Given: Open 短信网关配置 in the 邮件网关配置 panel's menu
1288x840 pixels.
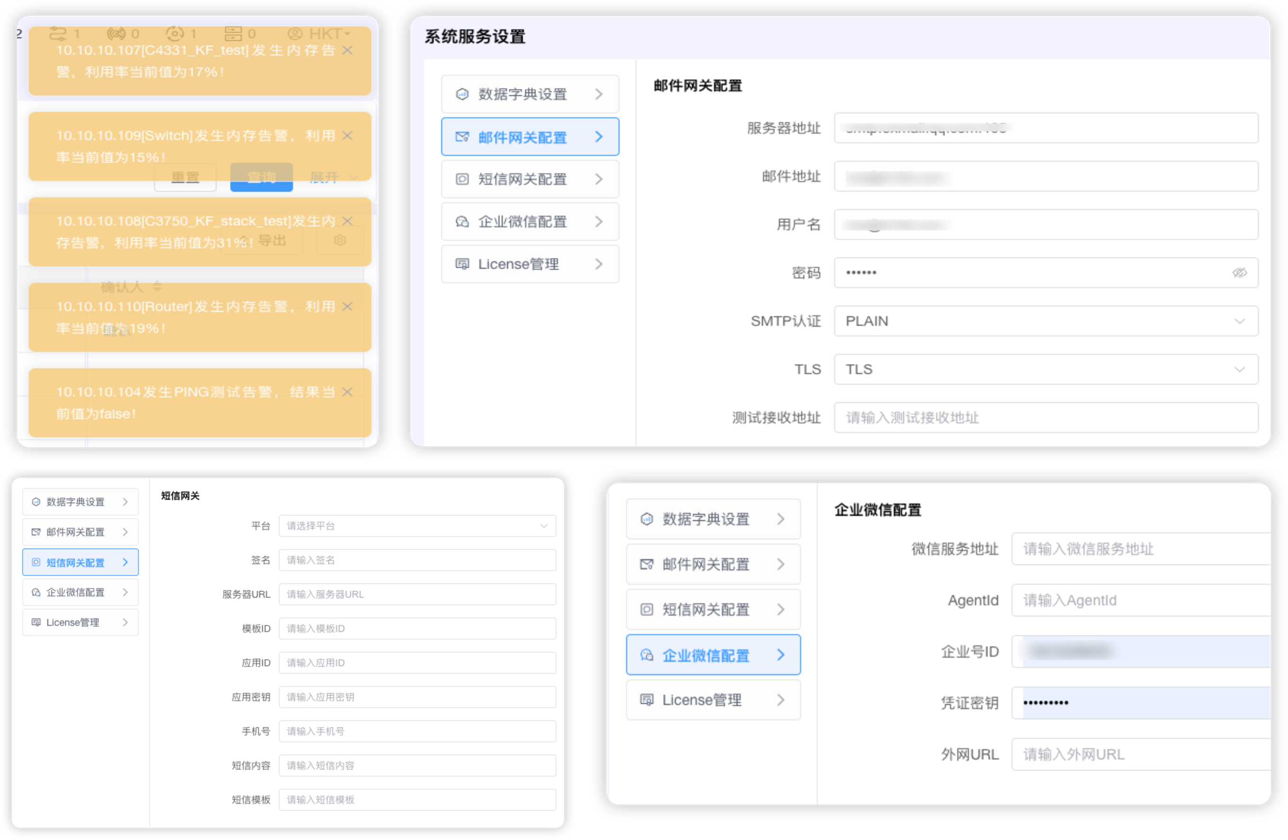Looking at the screenshot, I should pyautogui.click(x=530, y=179).
